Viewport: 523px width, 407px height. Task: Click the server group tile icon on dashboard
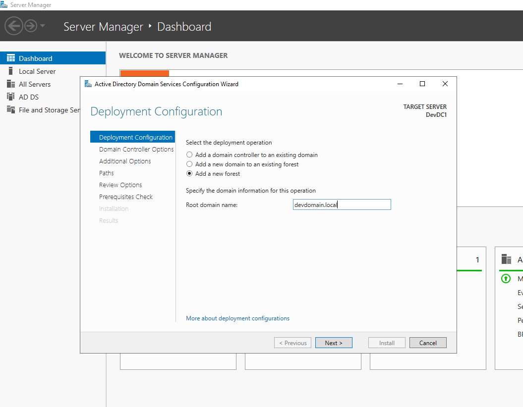[506, 259]
